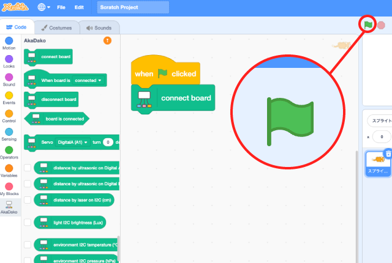The width and height of the screenshot is (392, 263).
Task: Click the board is connected boolean block
Action: (x=57, y=119)
